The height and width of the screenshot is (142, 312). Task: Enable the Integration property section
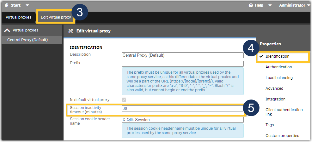point(275,99)
